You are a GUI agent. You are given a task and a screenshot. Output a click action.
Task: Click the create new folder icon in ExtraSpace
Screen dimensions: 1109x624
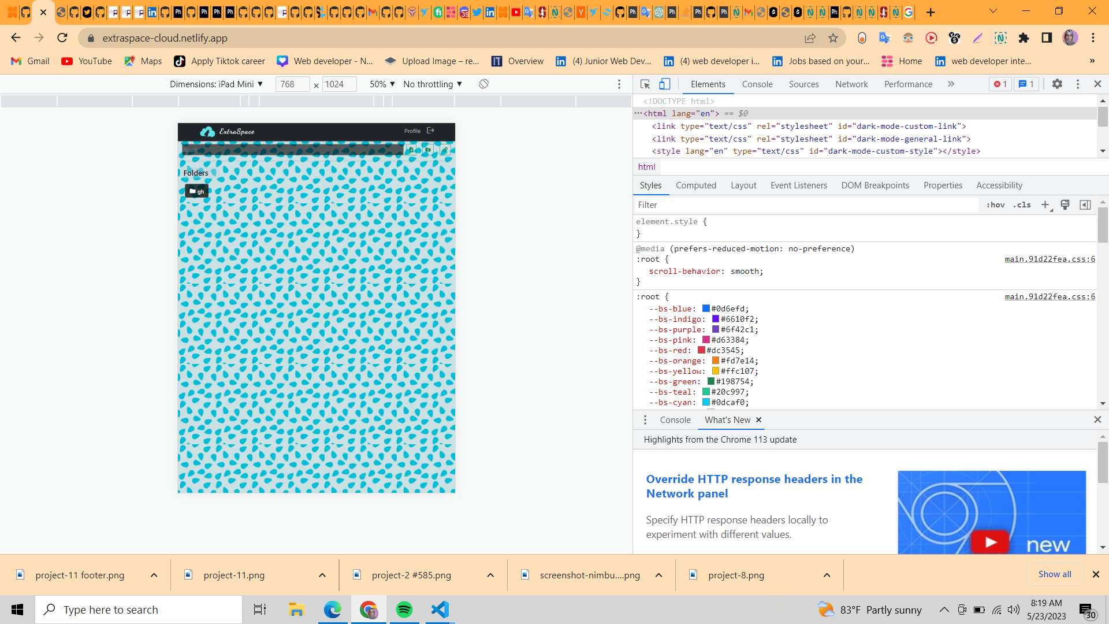click(x=427, y=150)
